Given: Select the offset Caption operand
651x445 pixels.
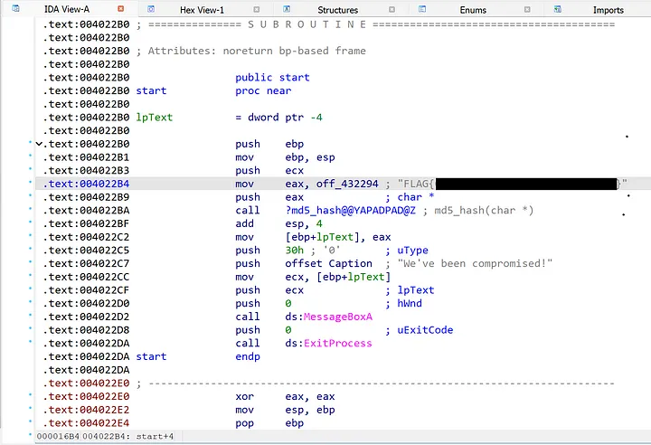Looking at the screenshot, I should click(x=328, y=263).
